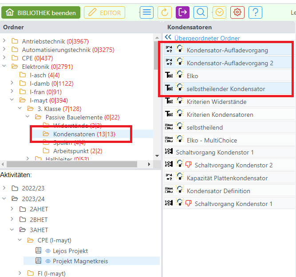The width and height of the screenshot is (296, 277).
Task: Click the calculation type icon of Kapazität Plattenkondensator
Action: [169, 178]
